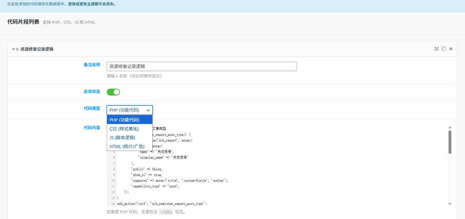Click the 代码类型 dropdown box

pyautogui.click(x=129, y=110)
